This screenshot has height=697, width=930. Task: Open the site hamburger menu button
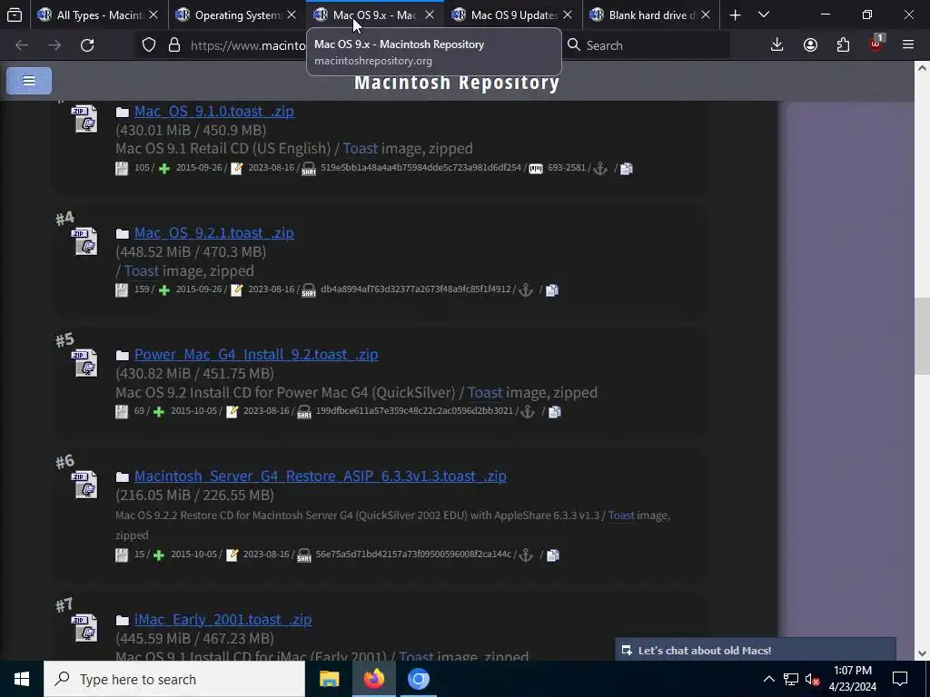[28, 81]
